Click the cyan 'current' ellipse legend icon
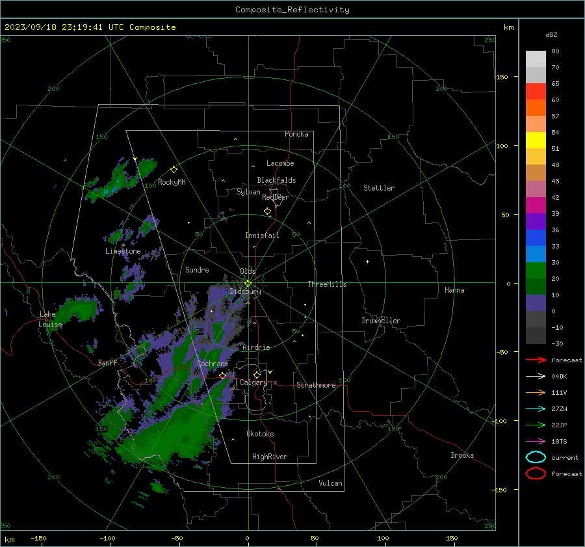This screenshot has height=547, width=585. 536,457
